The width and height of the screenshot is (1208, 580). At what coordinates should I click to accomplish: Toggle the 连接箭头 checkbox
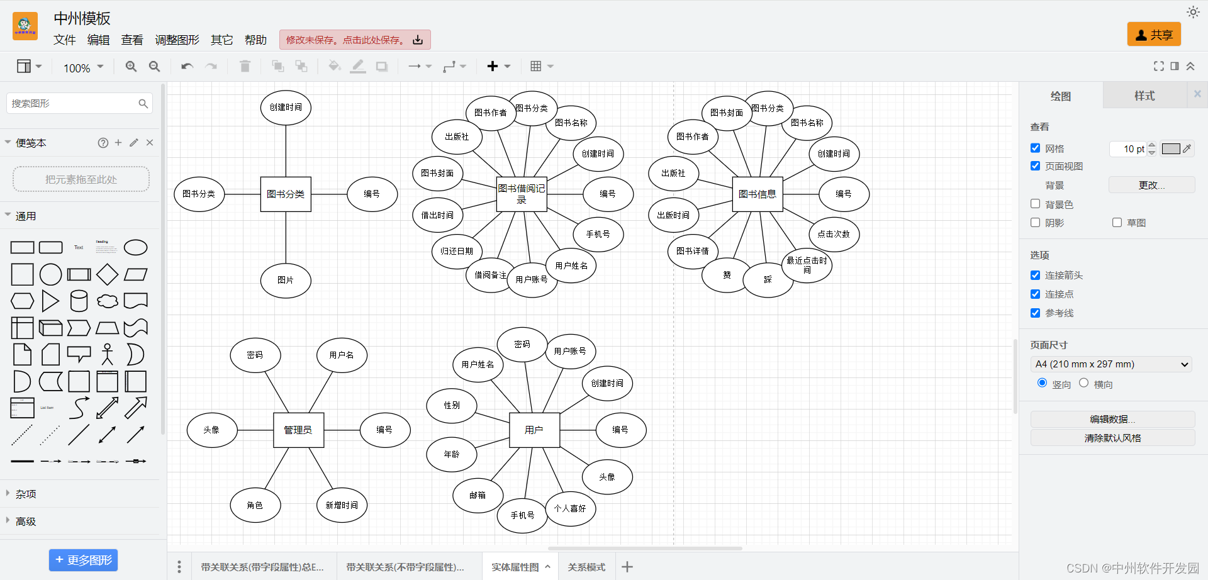[1035, 275]
